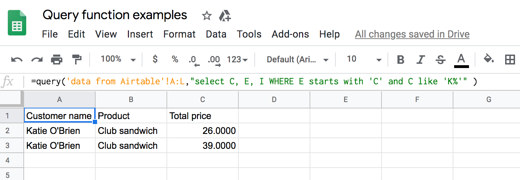Image resolution: width=520 pixels, height=180 pixels.
Task: Click the All changes saved in Drive link
Action: (x=412, y=34)
